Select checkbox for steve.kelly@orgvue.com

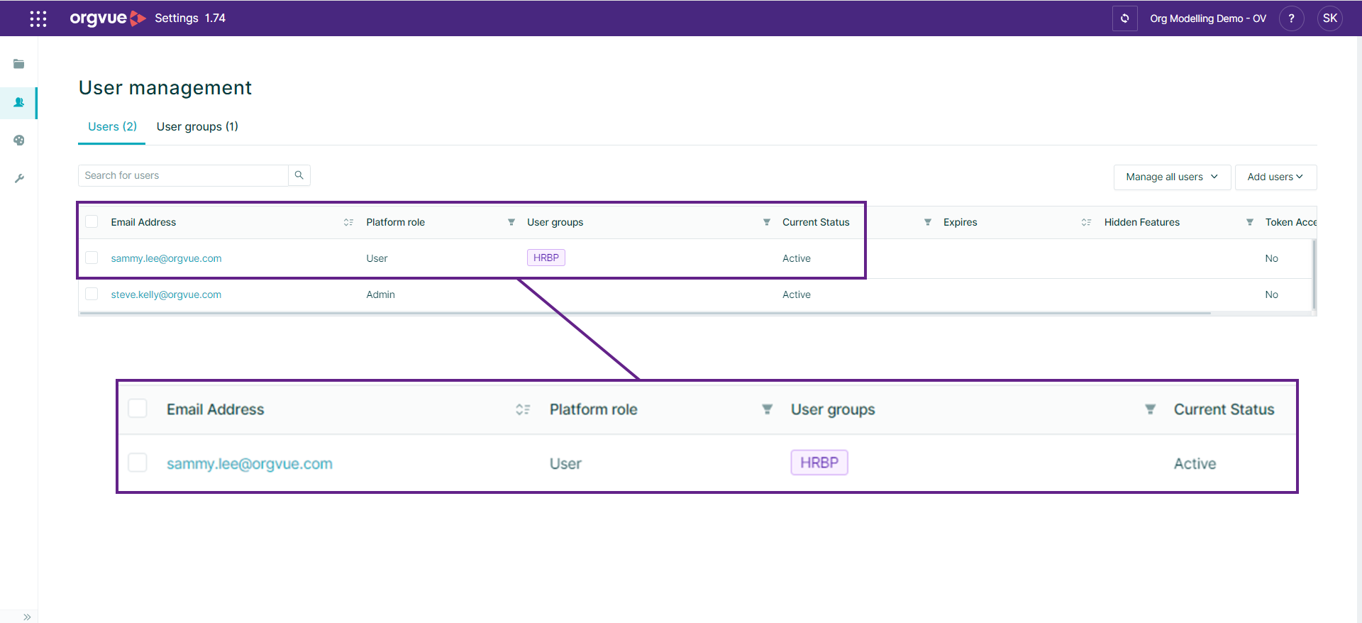click(92, 294)
